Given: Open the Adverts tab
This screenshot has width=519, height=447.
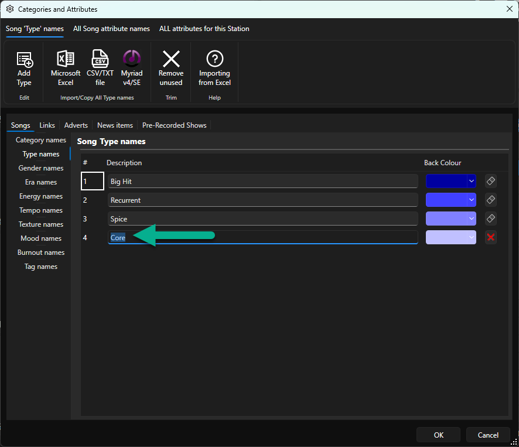Looking at the screenshot, I should [x=76, y=125].
